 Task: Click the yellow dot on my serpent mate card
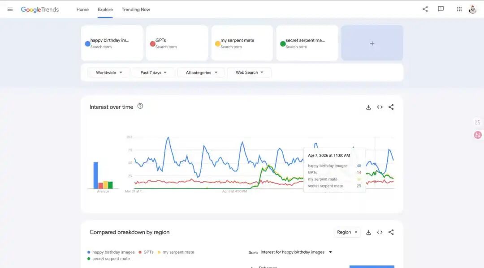(218, 44)
